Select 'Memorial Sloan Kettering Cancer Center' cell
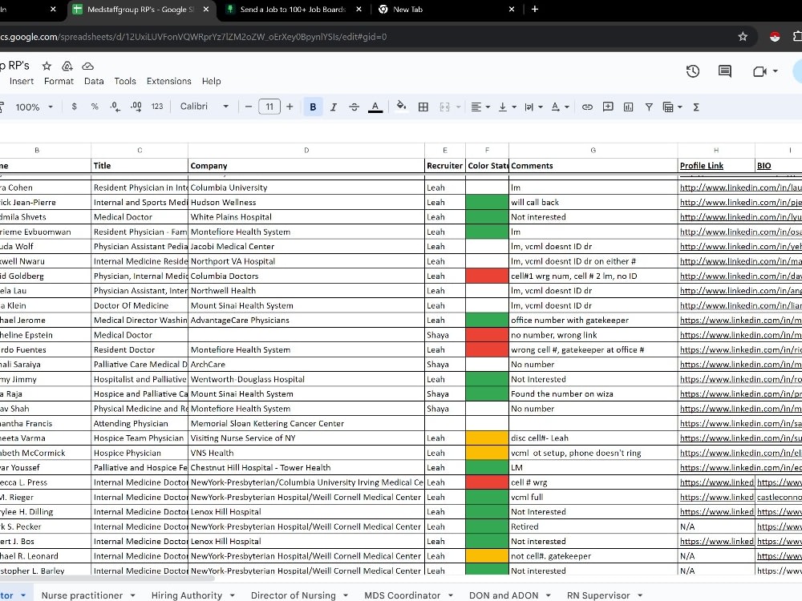This screenshot has width=802, height=601. [x=306, y=424]
